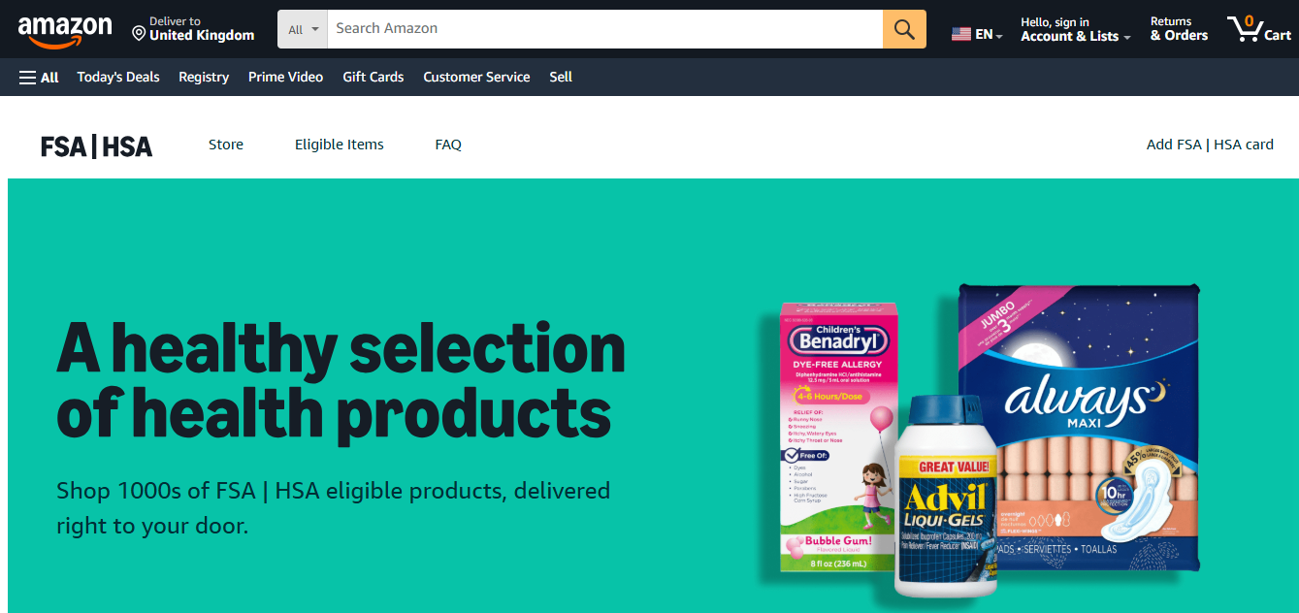Image resolution: width=1299 pixels, height=613 pixels.
Task: Go to Today's Deals
Action: (x=118, y=77)
